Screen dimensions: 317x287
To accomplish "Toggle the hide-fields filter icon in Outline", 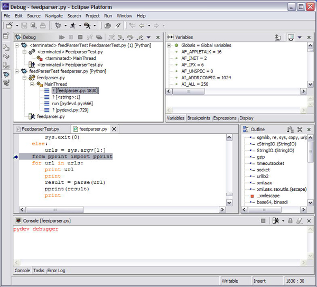I will pos(300,129).
